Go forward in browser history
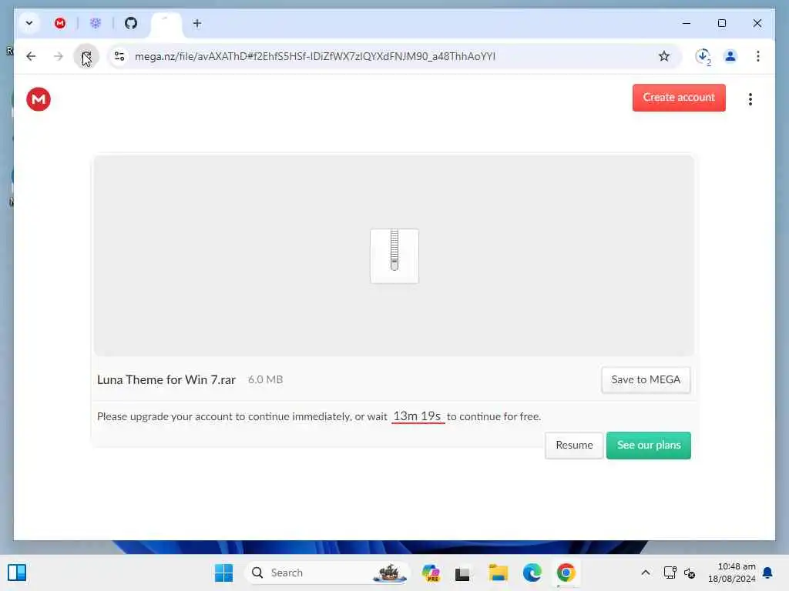Screen dimensions: 789x591 pyautogui.click(x=59, y=56)
